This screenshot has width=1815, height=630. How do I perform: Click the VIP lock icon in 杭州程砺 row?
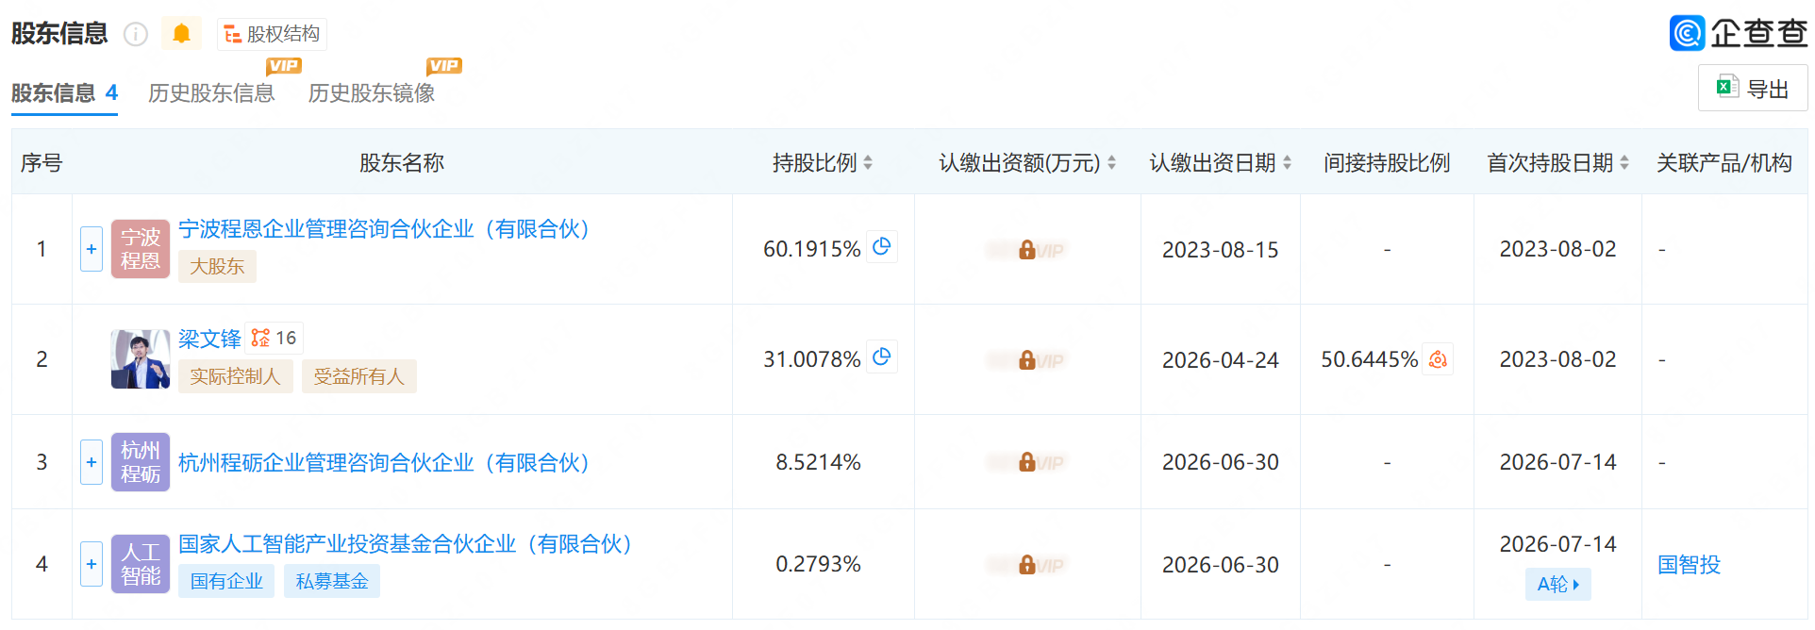coord(1027,462)
